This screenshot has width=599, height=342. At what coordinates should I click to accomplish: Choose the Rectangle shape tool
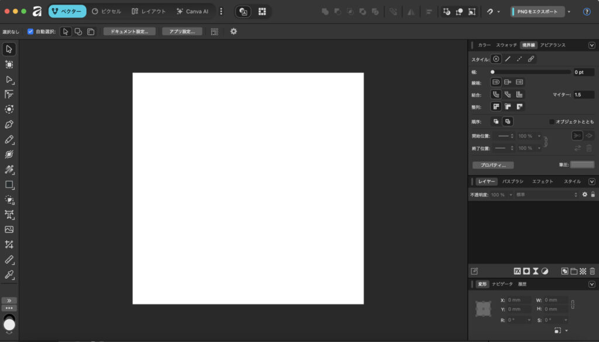click(9, 184)
